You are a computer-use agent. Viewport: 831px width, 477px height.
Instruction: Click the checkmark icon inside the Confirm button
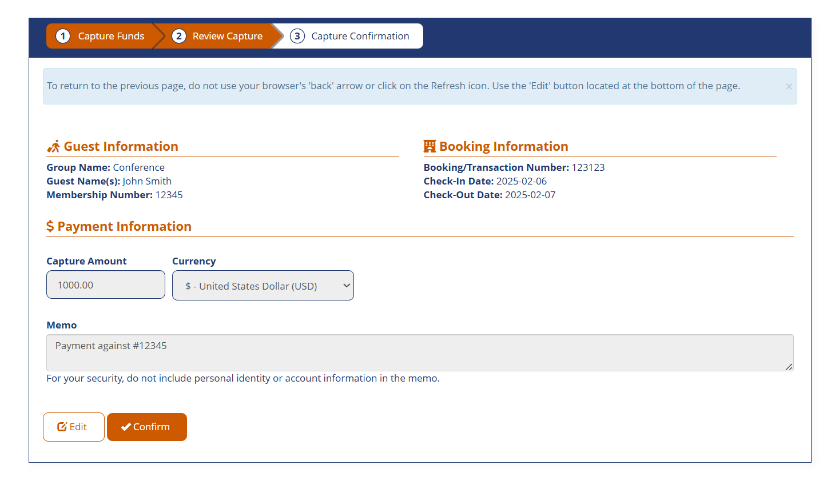pyautogui.click(x=127, y=426)
